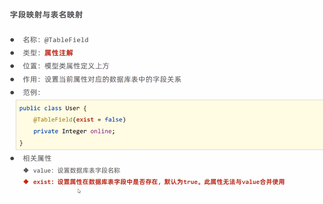323x204 pixels.
Task: Click the 模型类属性定义上方 text
Action: coord(77,66)
